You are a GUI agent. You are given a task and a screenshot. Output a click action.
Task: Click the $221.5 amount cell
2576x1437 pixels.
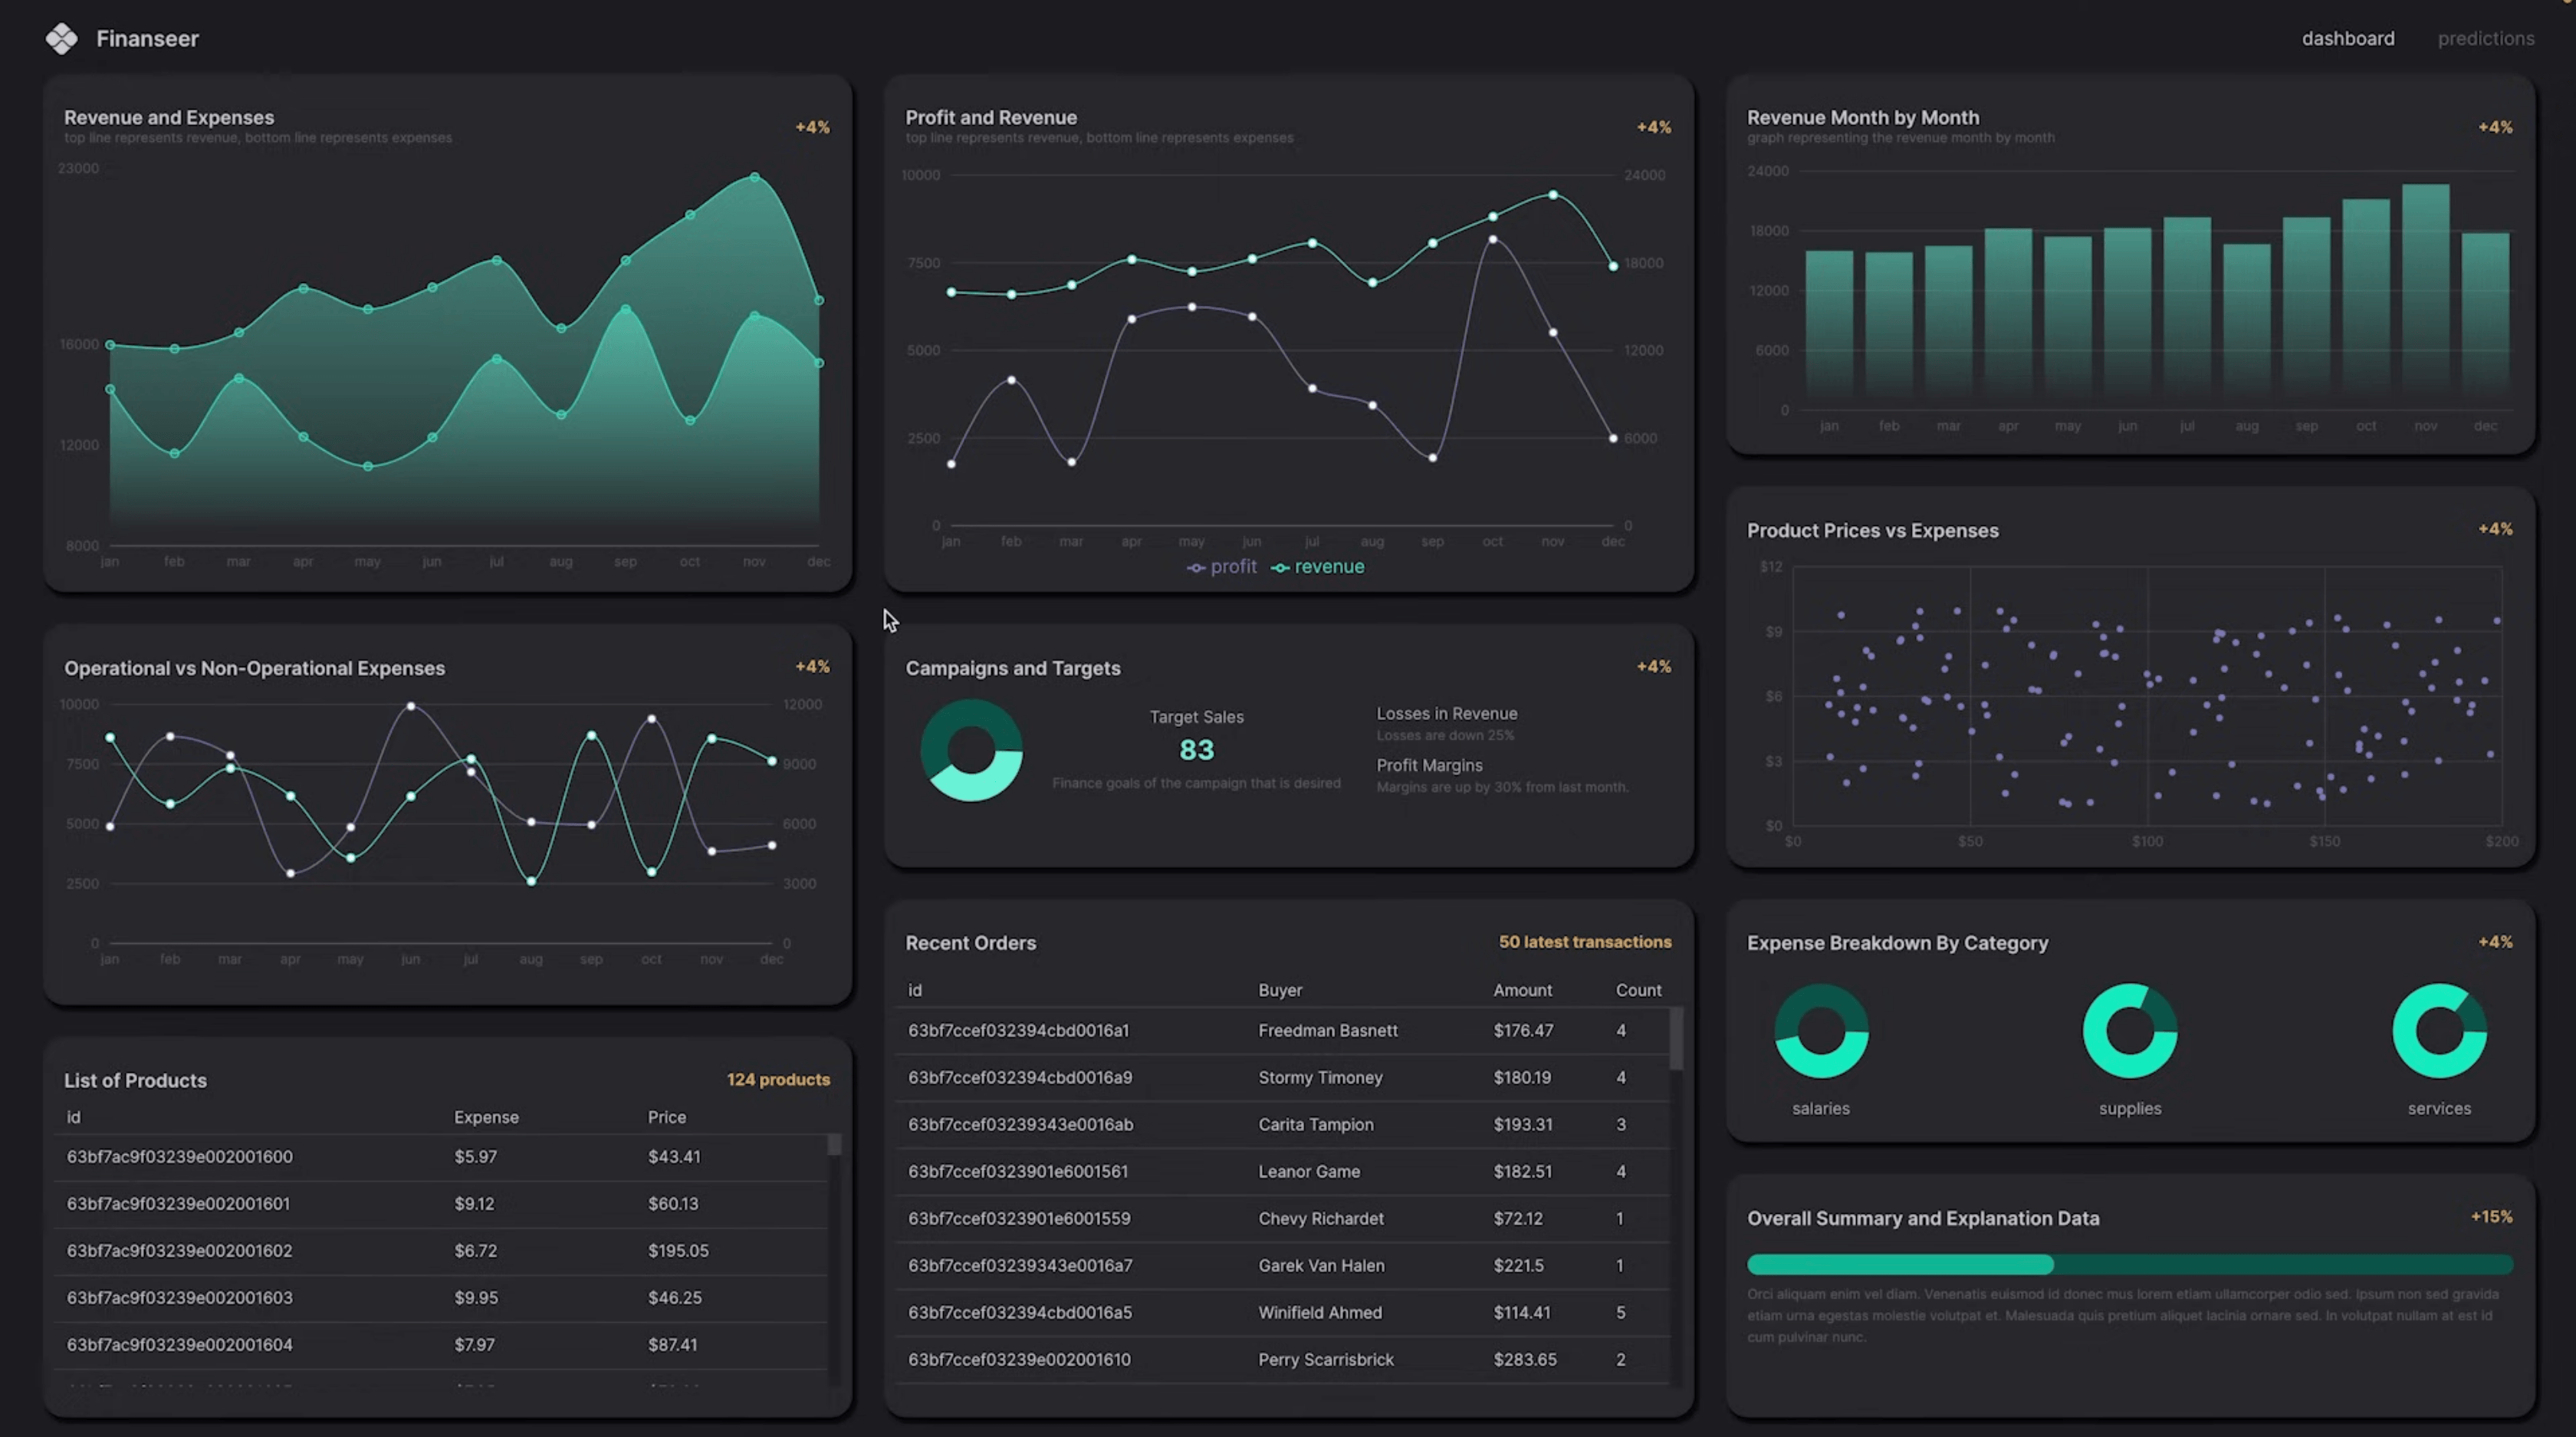[1518, 1265]
